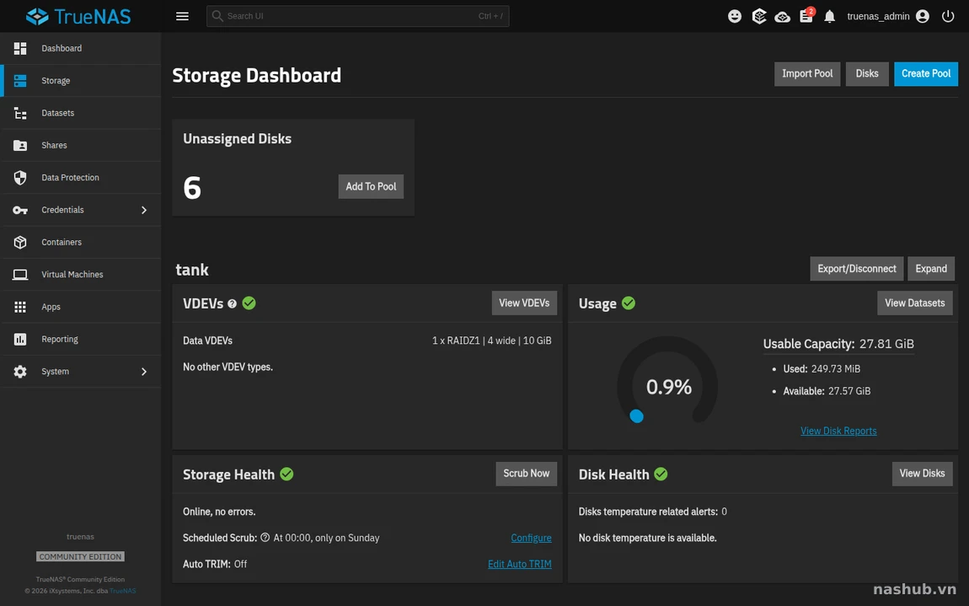The image size is (969, 606).
Task: Click the Storage sidebar icon
Action: 20,80
